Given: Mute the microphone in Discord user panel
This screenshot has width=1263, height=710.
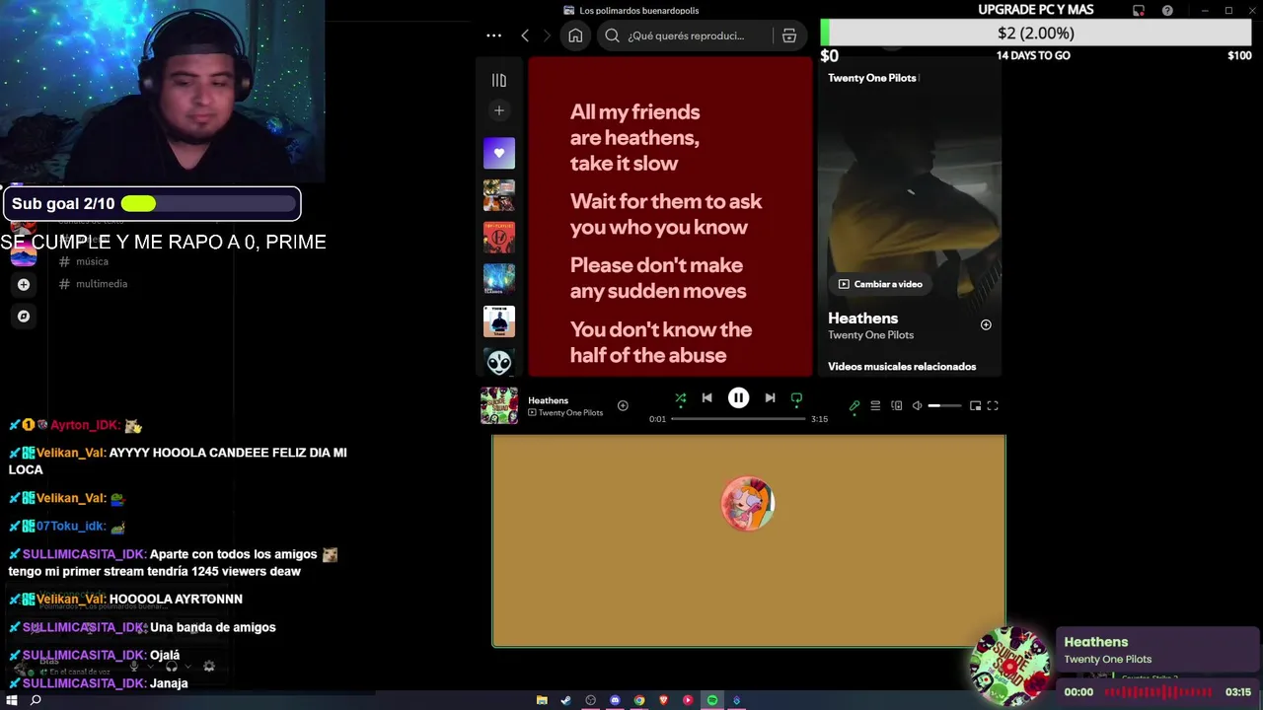Looking at the screenshot, I should pyautogui.click(x=134, y=667).
